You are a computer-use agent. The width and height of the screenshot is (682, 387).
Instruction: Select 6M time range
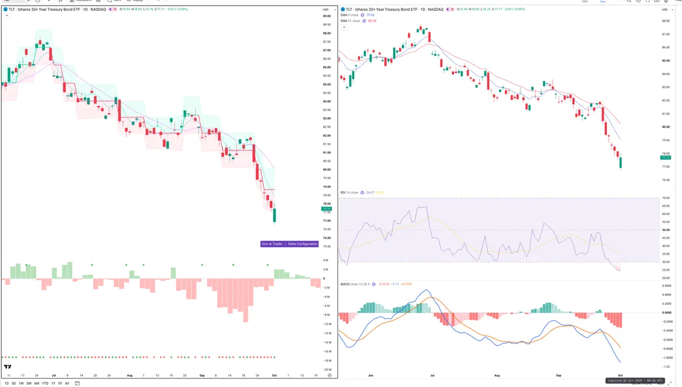(36, 384)
